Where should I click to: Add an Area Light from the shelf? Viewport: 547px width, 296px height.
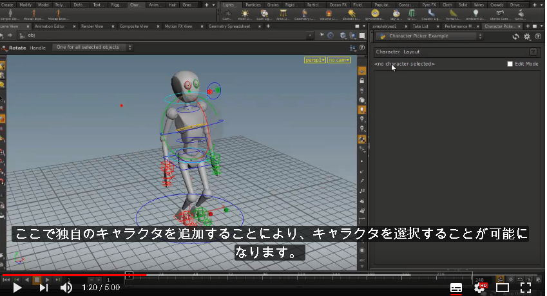coord(283,15)
